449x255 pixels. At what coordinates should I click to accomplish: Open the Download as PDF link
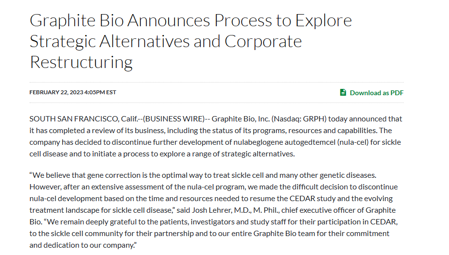click(x=376, y=93)
